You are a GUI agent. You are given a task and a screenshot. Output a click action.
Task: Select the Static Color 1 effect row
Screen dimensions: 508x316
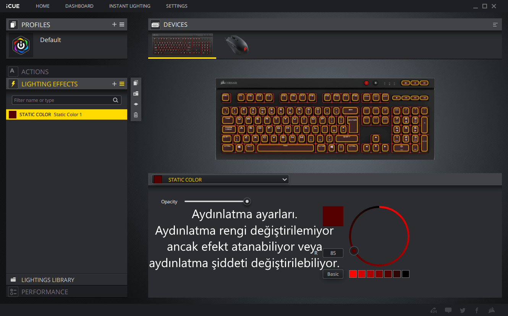(x=67, y=115)
